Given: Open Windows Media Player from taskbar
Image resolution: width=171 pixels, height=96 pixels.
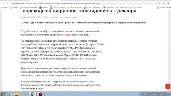Looking at the screenshot, I should 24,94.
